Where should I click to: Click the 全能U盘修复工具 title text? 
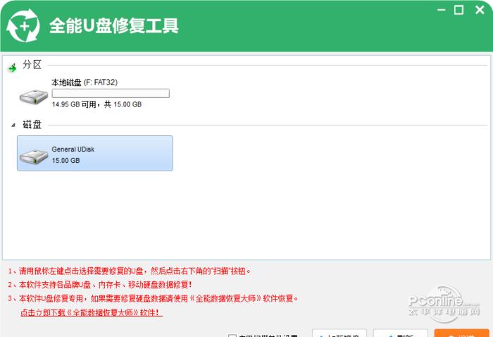pos(114,26)
